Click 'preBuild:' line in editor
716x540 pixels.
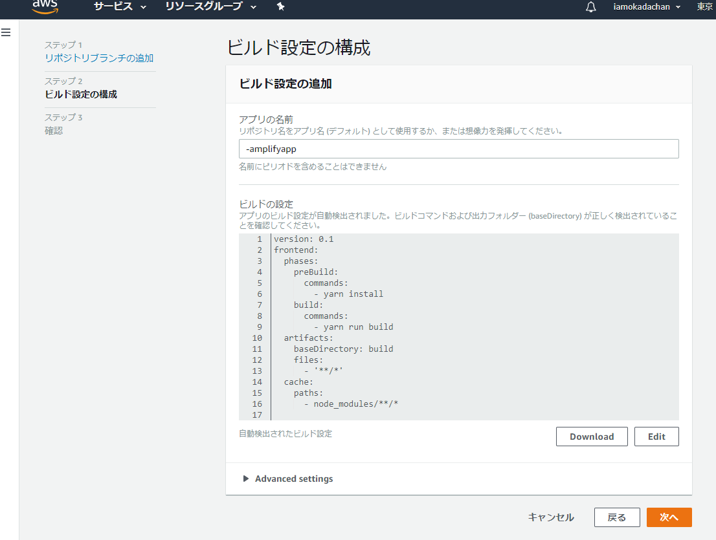click(x=316, y=272)
